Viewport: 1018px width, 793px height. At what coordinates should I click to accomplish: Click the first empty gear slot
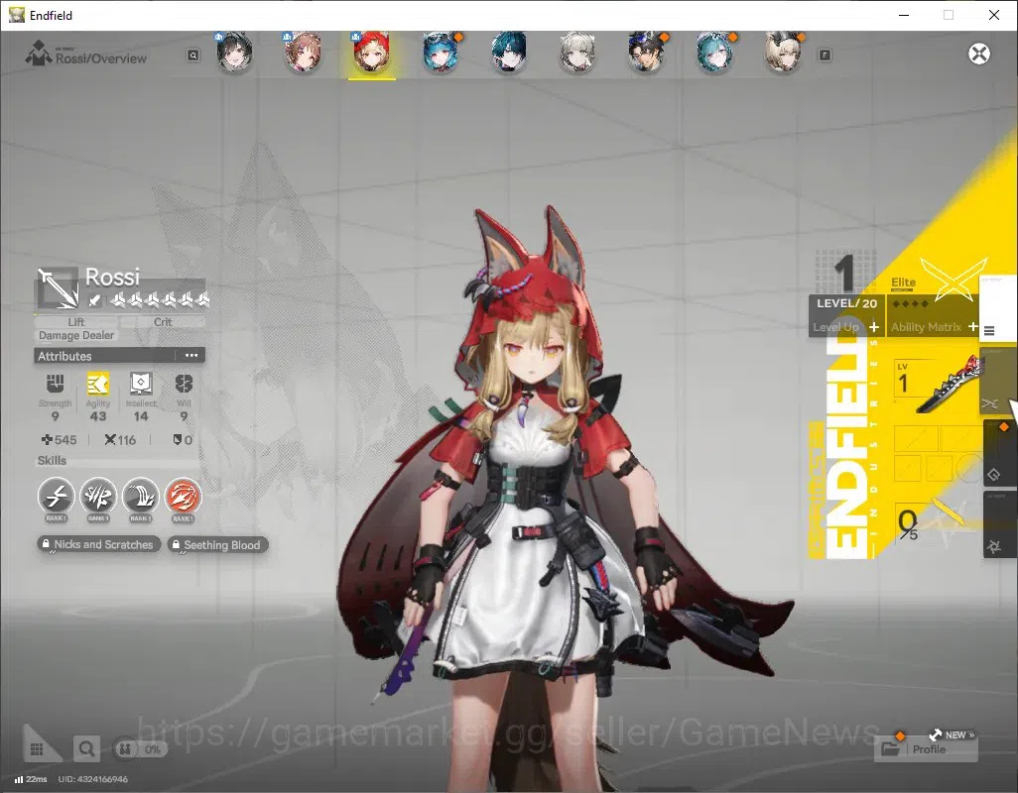pos(916,438)
